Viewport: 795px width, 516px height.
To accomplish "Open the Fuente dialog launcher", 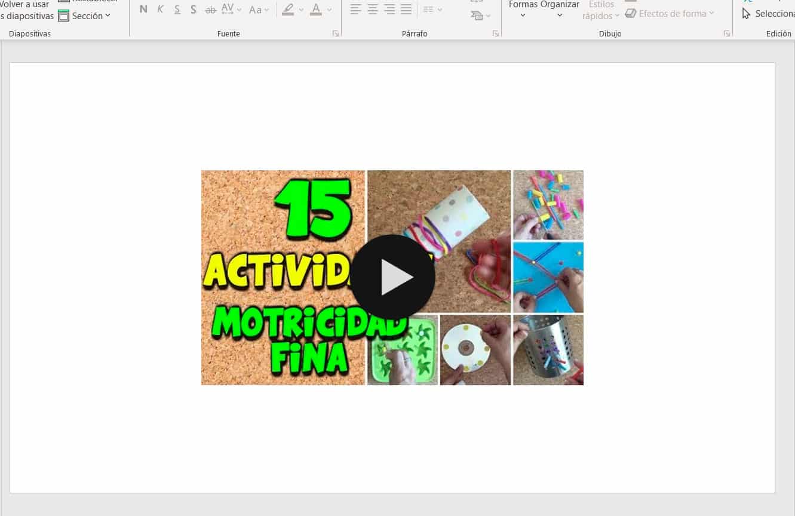I will [x=336, y=34].
